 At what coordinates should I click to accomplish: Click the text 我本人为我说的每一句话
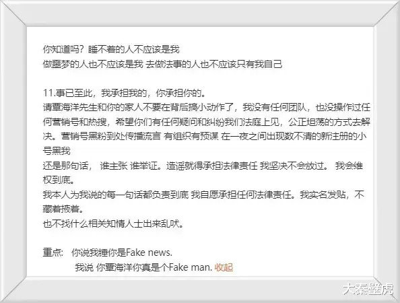[93, 195]
